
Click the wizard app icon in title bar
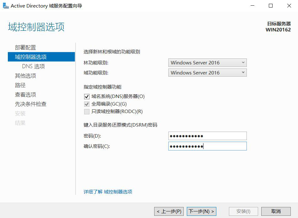coord(6,6)
